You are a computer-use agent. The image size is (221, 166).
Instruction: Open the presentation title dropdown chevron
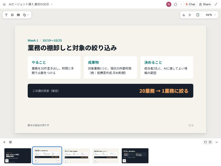pyautogui.click(x=51, y=4)
